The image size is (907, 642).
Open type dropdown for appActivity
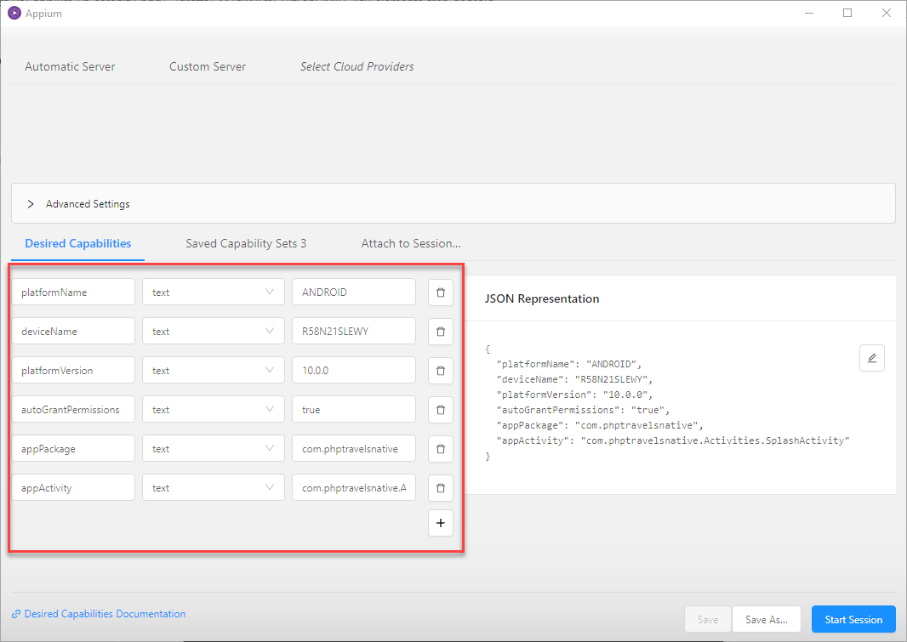coord(213,488)
